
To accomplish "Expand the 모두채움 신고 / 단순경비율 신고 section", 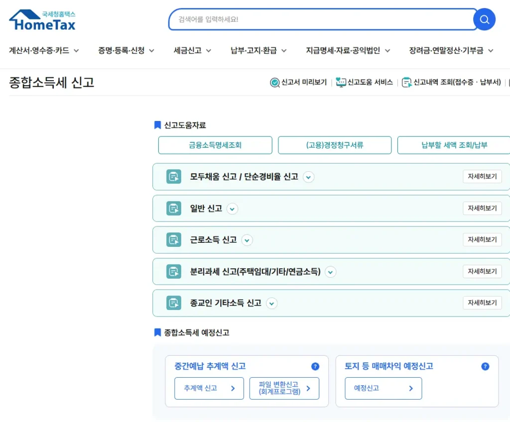I will point(308,177).
